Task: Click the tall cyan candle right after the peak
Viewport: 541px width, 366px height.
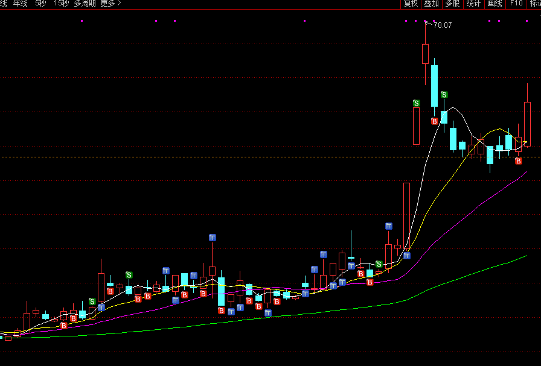Action: click(x=434, y=86)
